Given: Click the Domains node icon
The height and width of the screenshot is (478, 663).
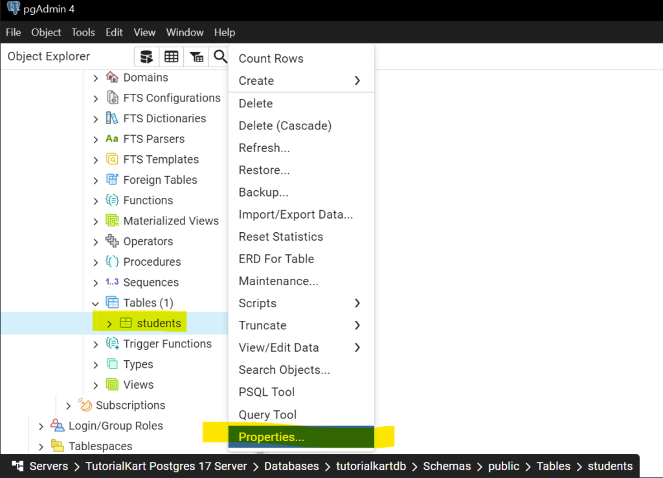Looking at the screenshot, I should pyautogui.click(x=112, y=77).
